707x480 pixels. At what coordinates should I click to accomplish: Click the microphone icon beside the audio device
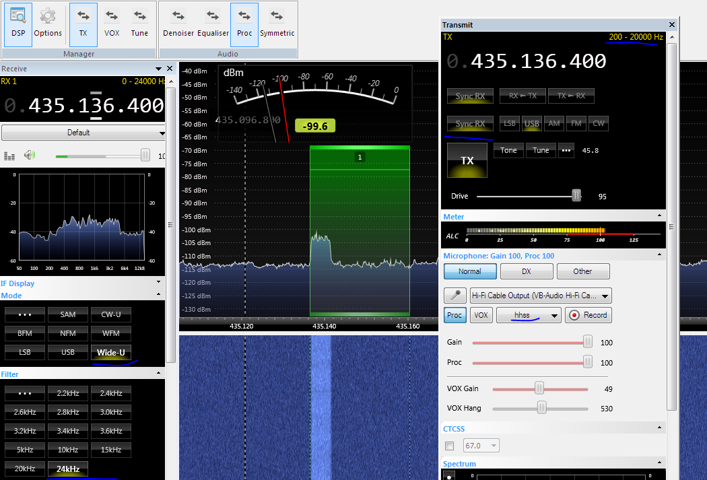coord(455,296)
